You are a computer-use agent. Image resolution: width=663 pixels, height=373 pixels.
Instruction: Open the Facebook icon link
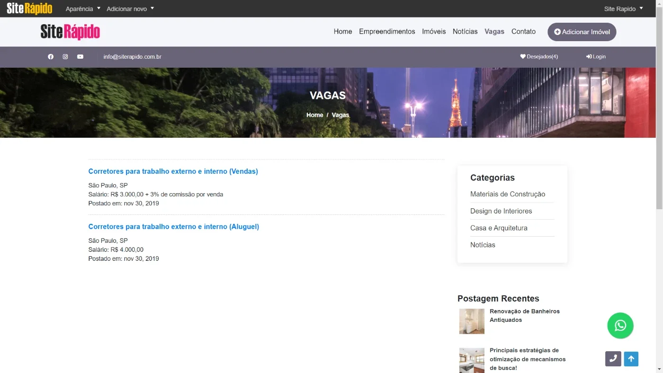pyautogui.click(x=51, y=57)
